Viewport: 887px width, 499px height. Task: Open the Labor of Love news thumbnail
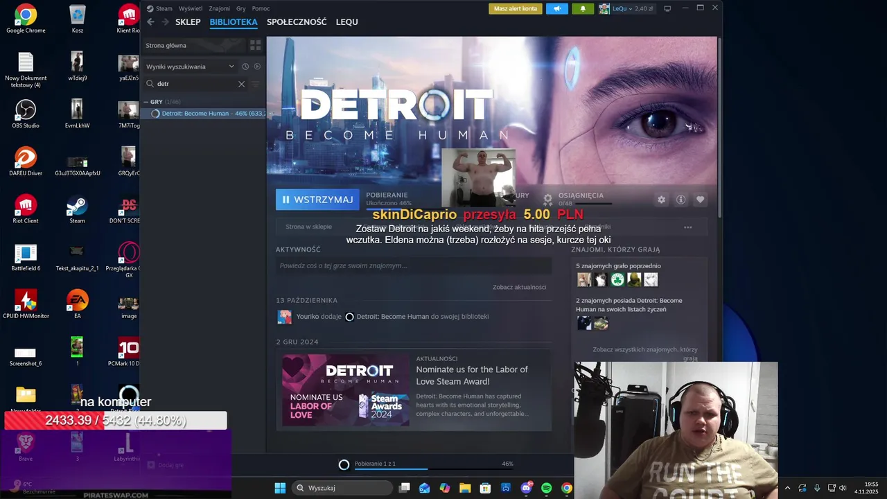coord(345,390)
